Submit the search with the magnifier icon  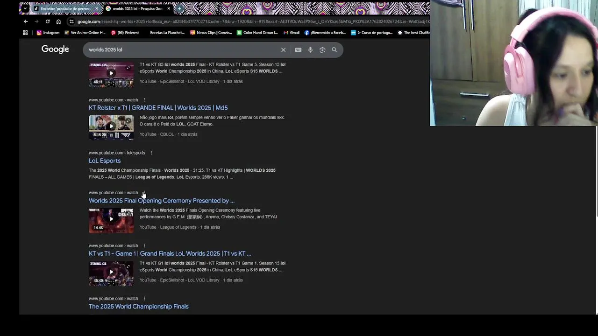(x=335, y=50)
